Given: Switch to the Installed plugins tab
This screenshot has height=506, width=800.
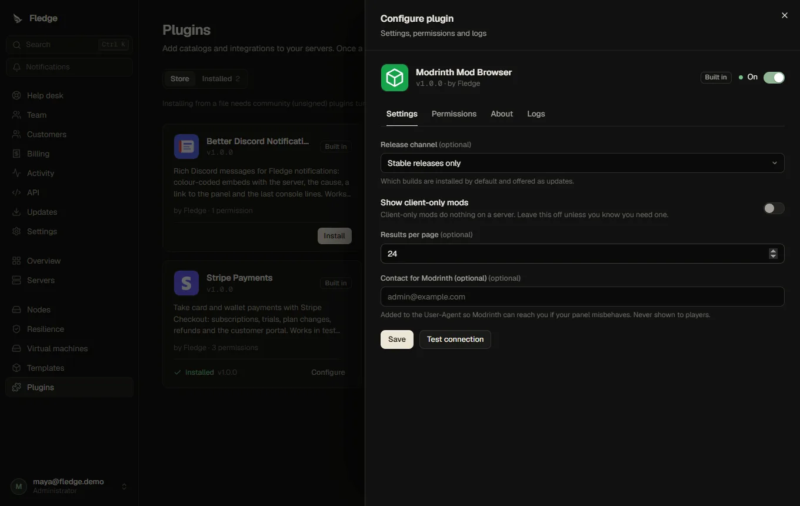Looking at the screenshot, I should [x=221, y=79].
